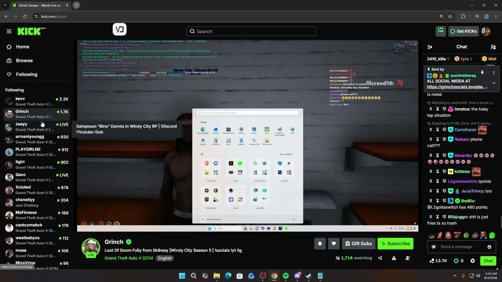The height and width of the screenshot is (282, 502).
Task: Open Steam from the taskbar
Action: coord(309,276)
